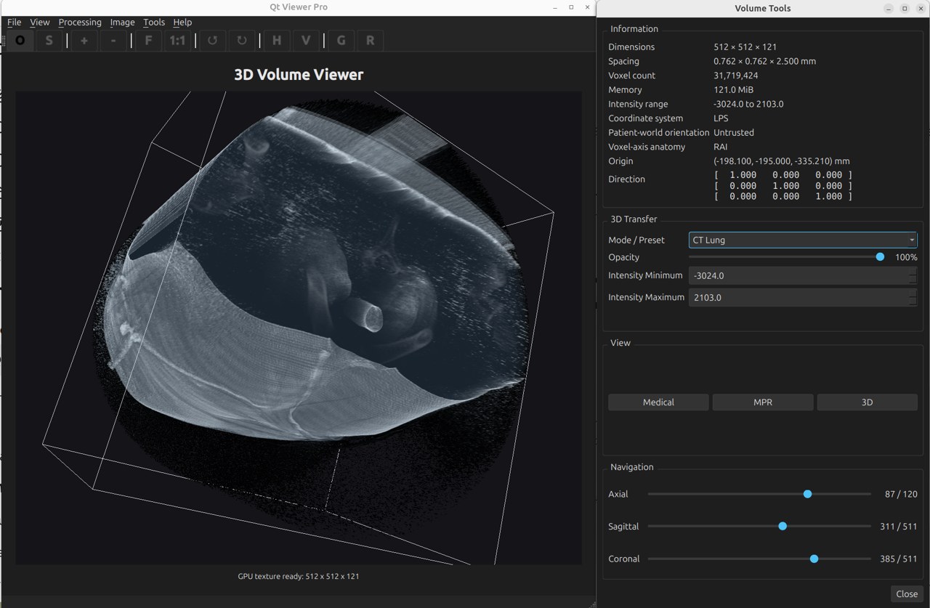Minimize the Qt Viewer Pro window
The width and height of the screenshot is (930, 608).
pos(556,7)
